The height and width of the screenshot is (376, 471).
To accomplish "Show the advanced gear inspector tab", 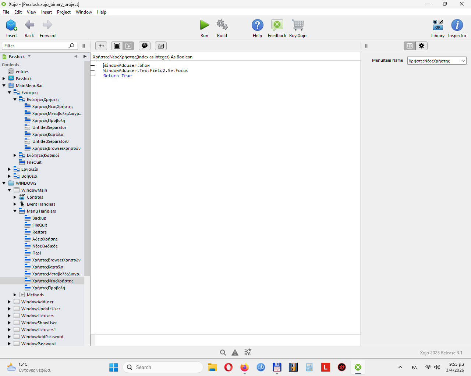I will pos(421,46).
